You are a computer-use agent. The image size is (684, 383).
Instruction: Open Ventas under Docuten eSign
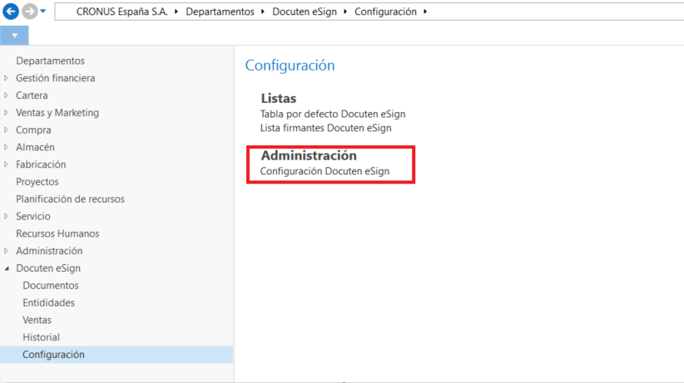[x=37, y=320]
